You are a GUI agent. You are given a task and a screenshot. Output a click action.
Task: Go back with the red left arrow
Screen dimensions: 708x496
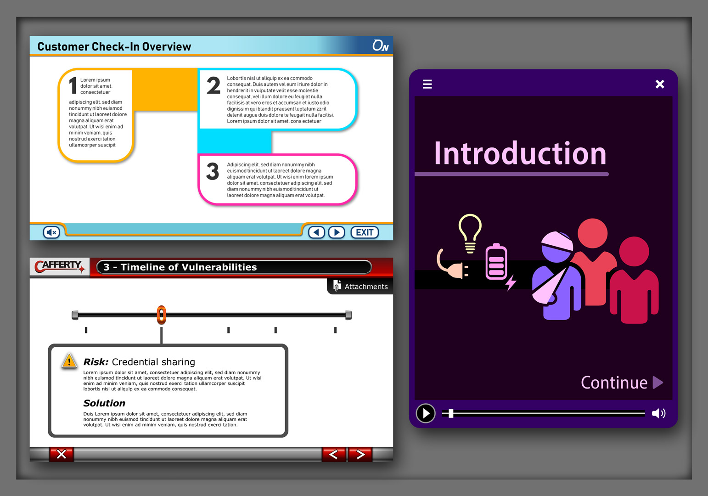(334, 454)
